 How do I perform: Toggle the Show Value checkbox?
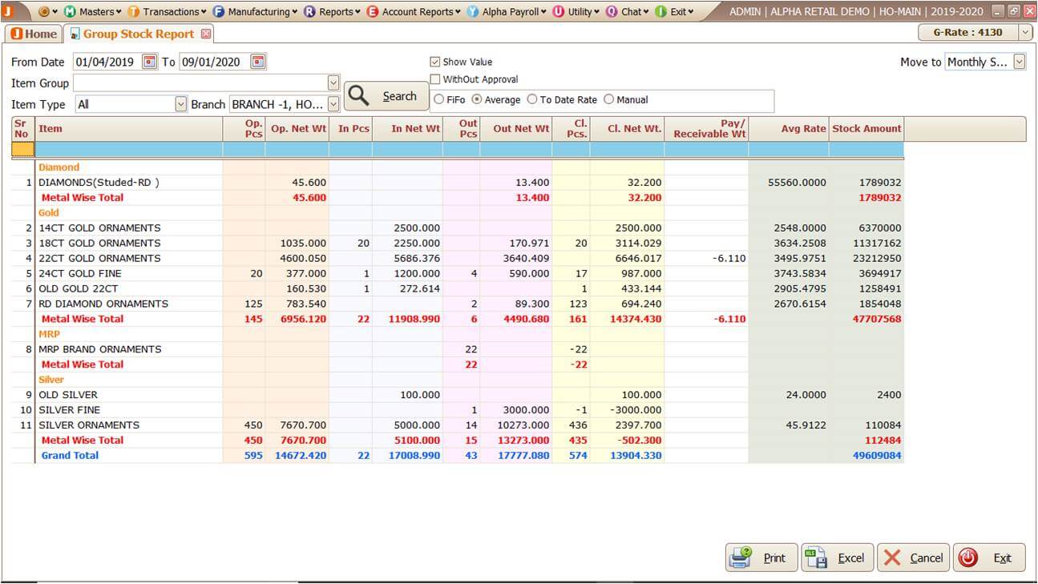tap(435, 62)
